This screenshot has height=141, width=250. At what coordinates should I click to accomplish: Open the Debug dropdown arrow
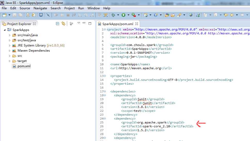(x=118, y=15)
